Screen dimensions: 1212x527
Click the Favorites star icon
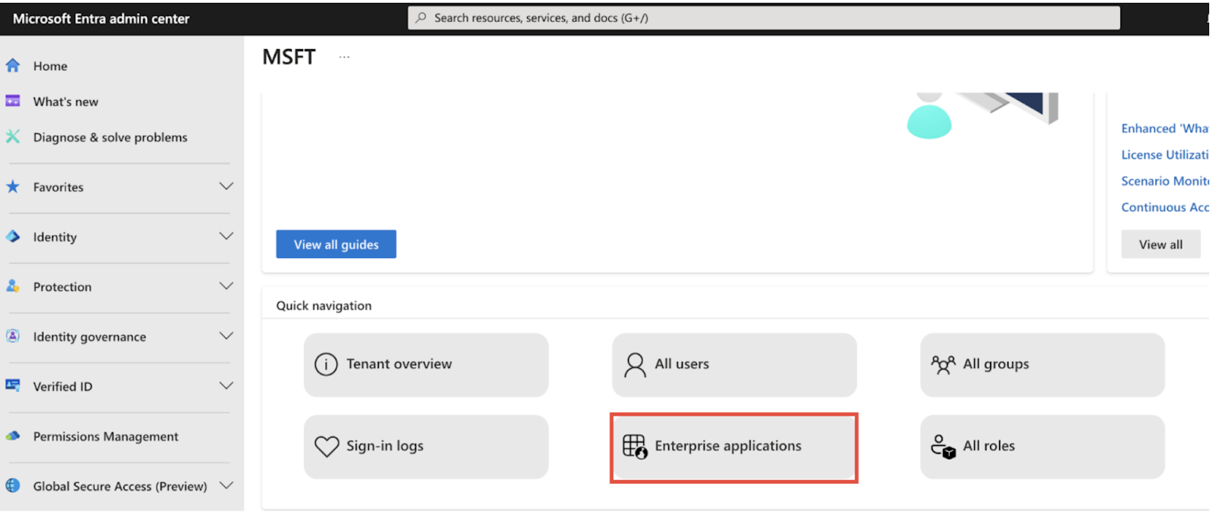(13, 186)
